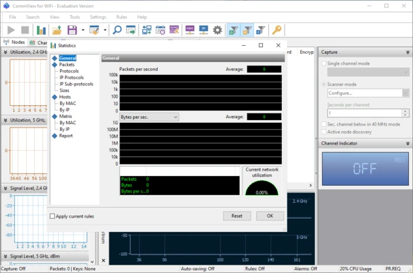Click the CommView app logo in title bar

6,5
